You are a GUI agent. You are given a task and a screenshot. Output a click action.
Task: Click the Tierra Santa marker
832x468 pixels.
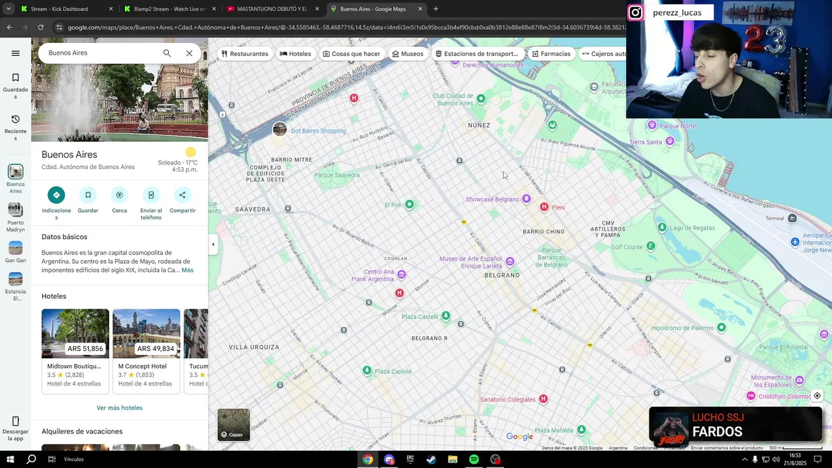tap(669, 141)
